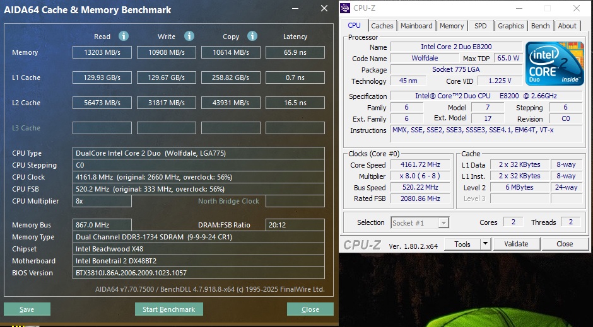The image size is (593, 327).
Task: Click Start Benchmark in AIDA64
Action: click(168, 309)
